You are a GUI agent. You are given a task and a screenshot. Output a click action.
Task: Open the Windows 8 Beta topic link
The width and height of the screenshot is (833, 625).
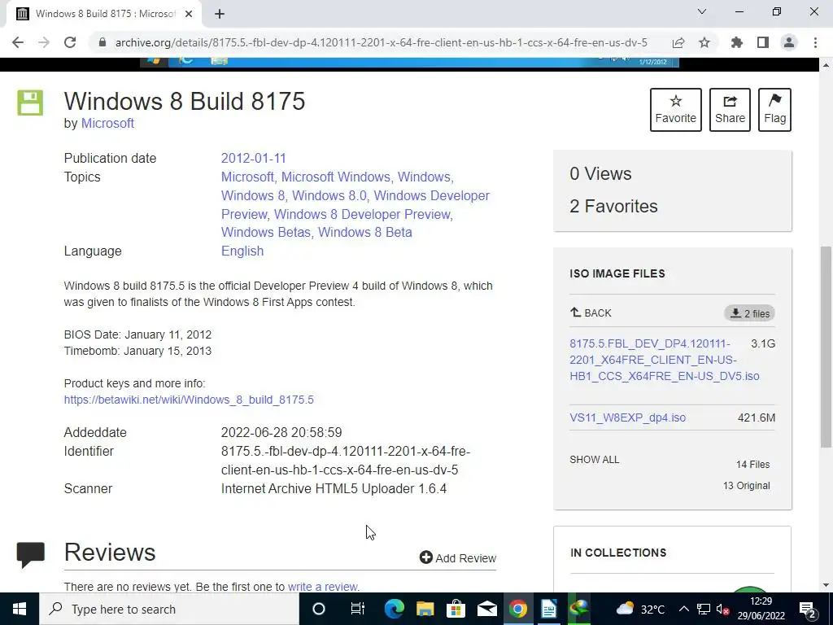(x=365, y=232)
